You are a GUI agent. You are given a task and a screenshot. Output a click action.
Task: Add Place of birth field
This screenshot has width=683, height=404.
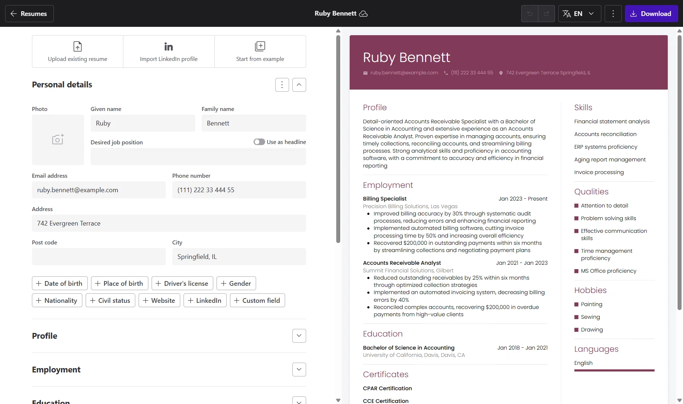pos(120,283)
